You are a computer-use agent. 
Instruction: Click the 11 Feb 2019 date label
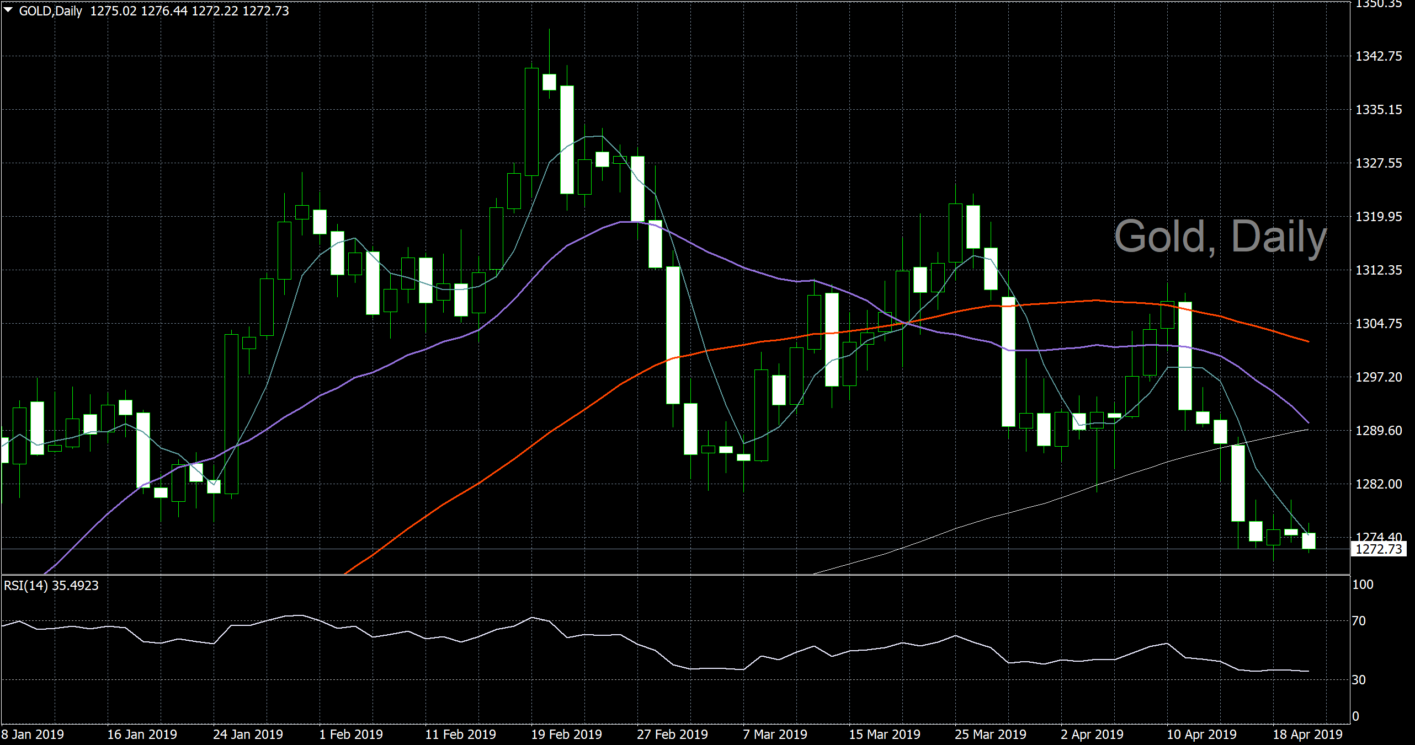click(x=460, y=735)
